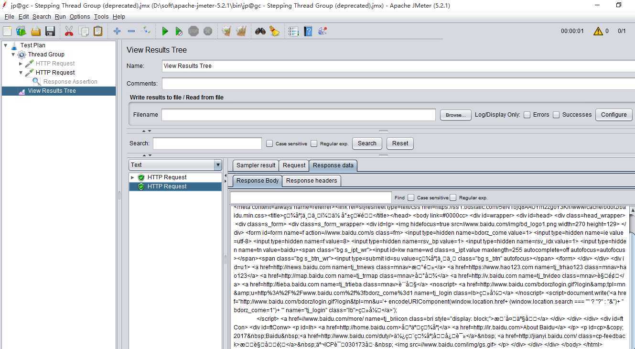Viewport: 635px width, 349px height.
Task: Click the Toggle enable/disable toolbar icon
Action: point(146,31)
